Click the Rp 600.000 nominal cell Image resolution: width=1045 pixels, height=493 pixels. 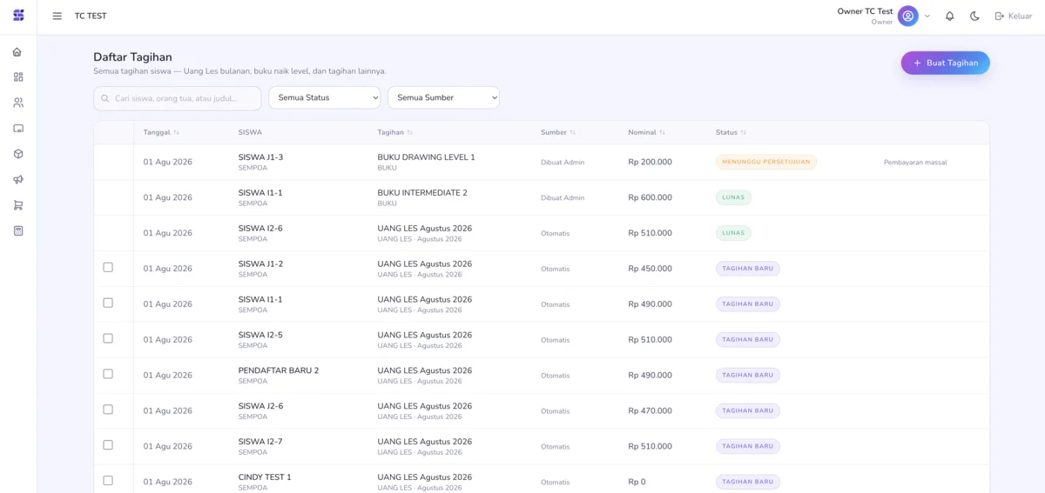tap(650, 198)
